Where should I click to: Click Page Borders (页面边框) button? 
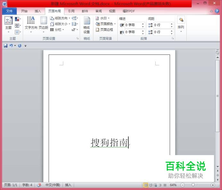coord(104,30)
